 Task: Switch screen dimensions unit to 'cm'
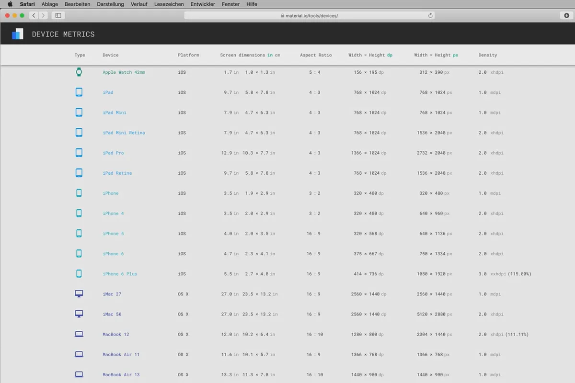(277, 55)
